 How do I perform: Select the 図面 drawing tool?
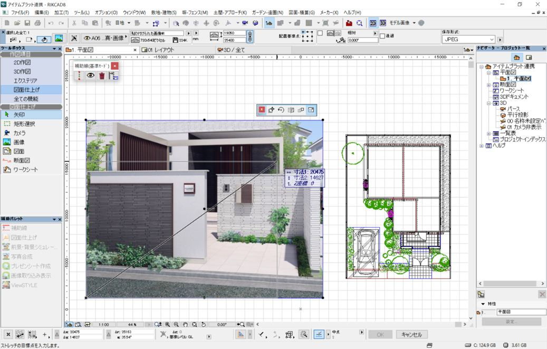pos(31,151)
